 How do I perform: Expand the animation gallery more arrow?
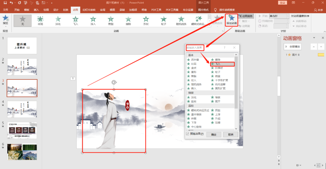[x=209, y=26]
